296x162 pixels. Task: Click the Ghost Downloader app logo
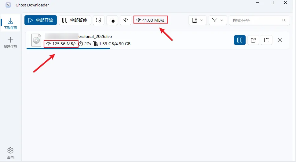tap(8, 5)
